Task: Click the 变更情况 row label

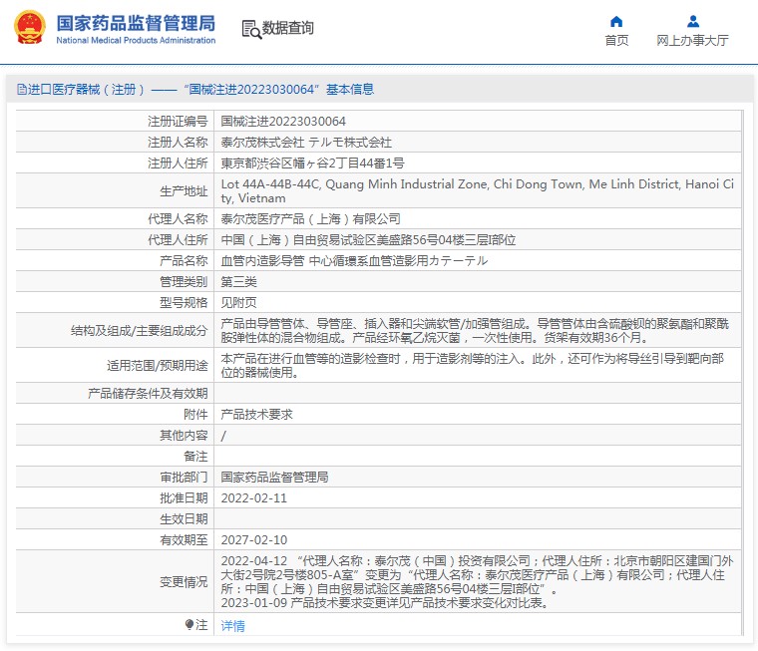Action: (x=184, y=582)
